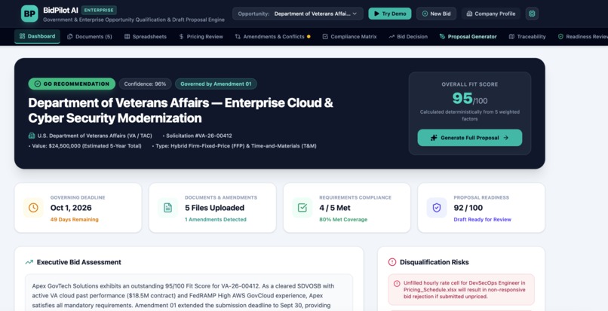This screenshot has width=608, height=311.
Task: Switch to the Bid Decision tab
Action: [408, 36]
